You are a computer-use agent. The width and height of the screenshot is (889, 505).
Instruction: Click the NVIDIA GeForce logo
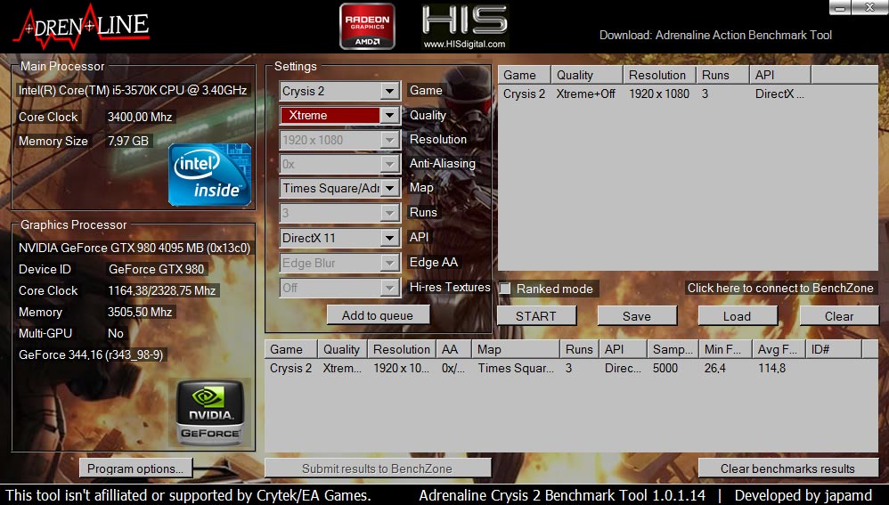tap(210, 412)
